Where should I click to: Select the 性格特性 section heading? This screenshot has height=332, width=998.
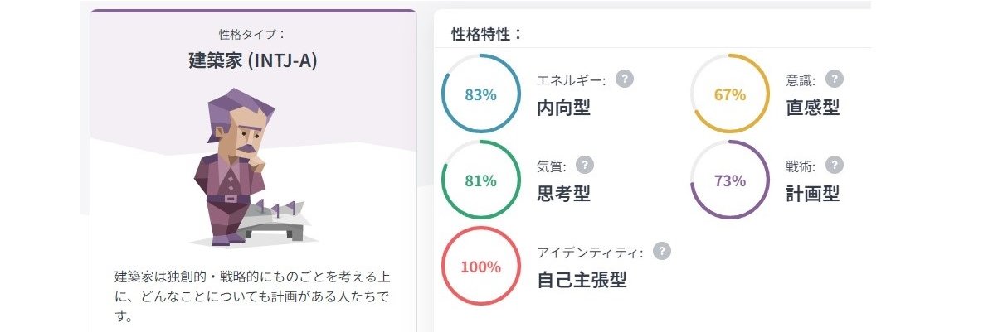pyautogui.click(x=487, y=34)
